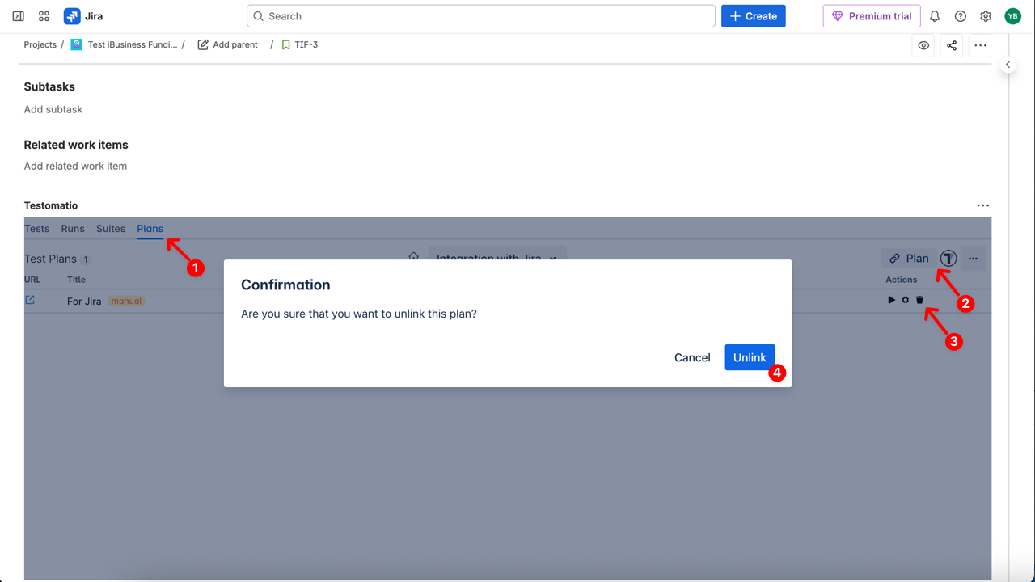Open the settings gear in the header
1035x582 pixels.
(x=986, y=16)
